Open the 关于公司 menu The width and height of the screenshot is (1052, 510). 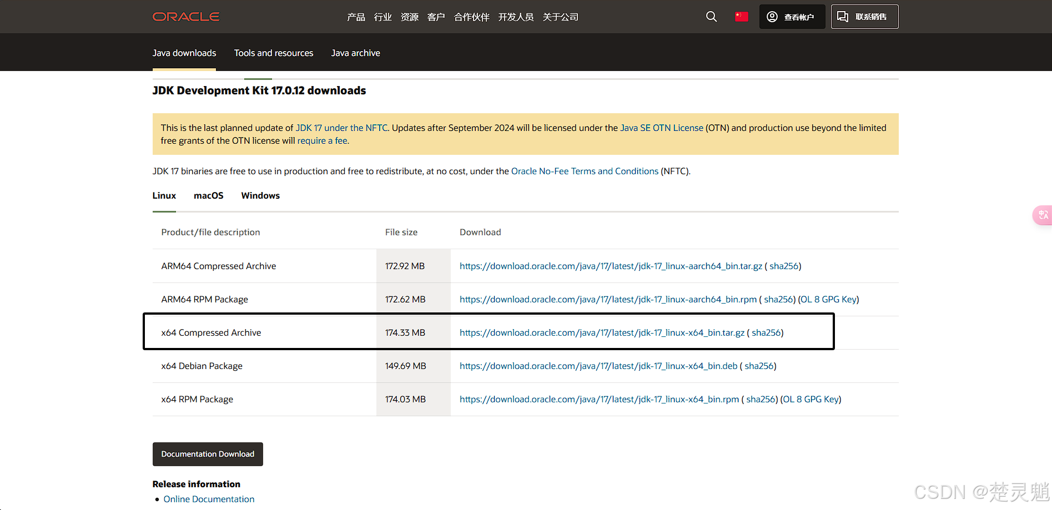[560, 17]
